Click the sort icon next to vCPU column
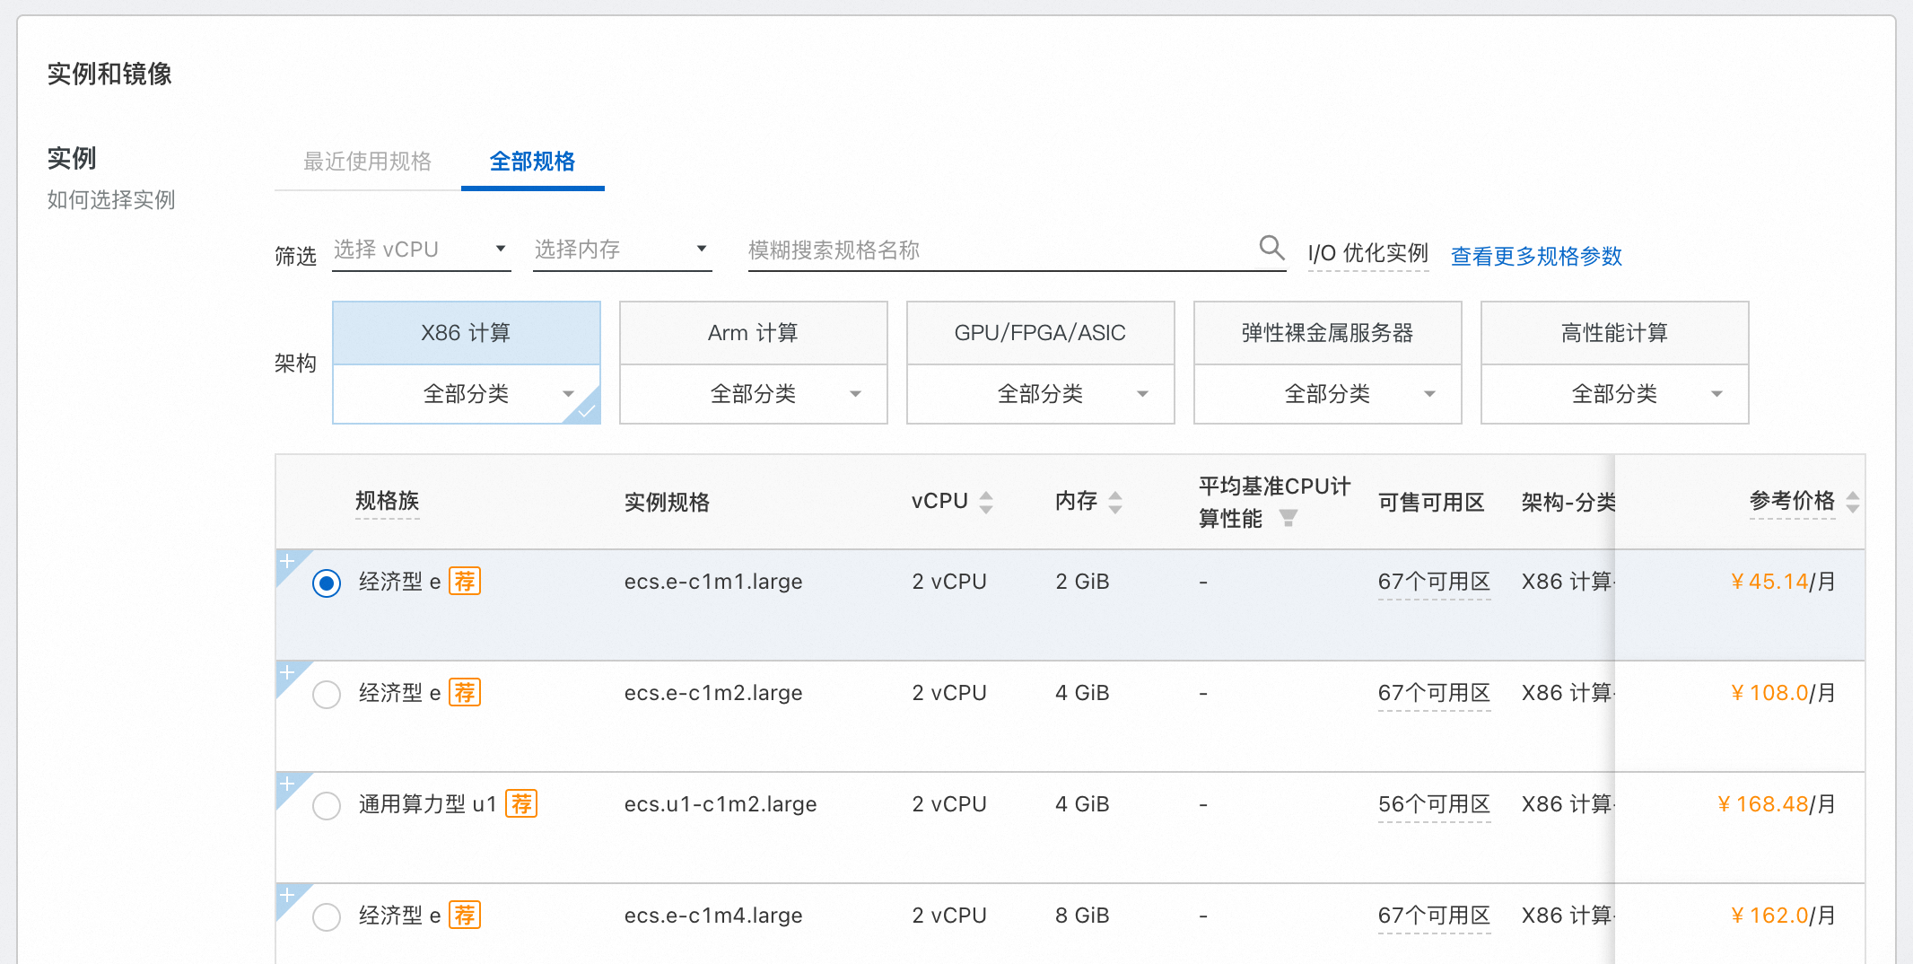Viewport: 1913px width, 964px height. (x=987, y=502)
